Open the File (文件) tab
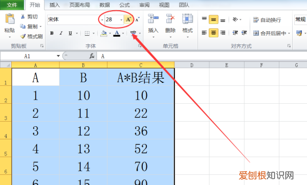Screen dimensions: 307x185 coord(12,5)
